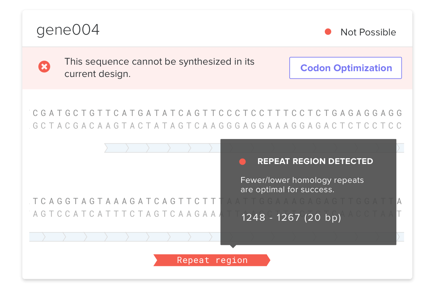Select the red Repeat region annotation label
Screen dimensions: 434x289
(212, 260)
